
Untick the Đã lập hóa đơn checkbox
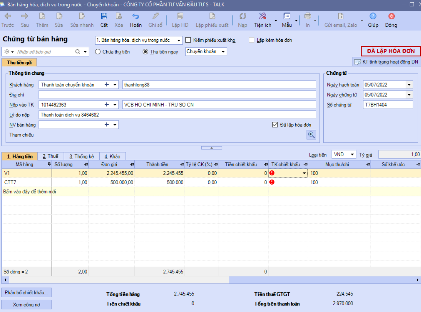point(275,125)
